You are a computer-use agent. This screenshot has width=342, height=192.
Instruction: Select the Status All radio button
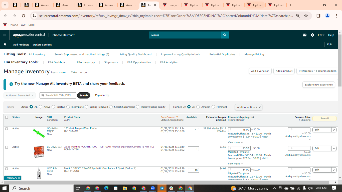point(31,107)
